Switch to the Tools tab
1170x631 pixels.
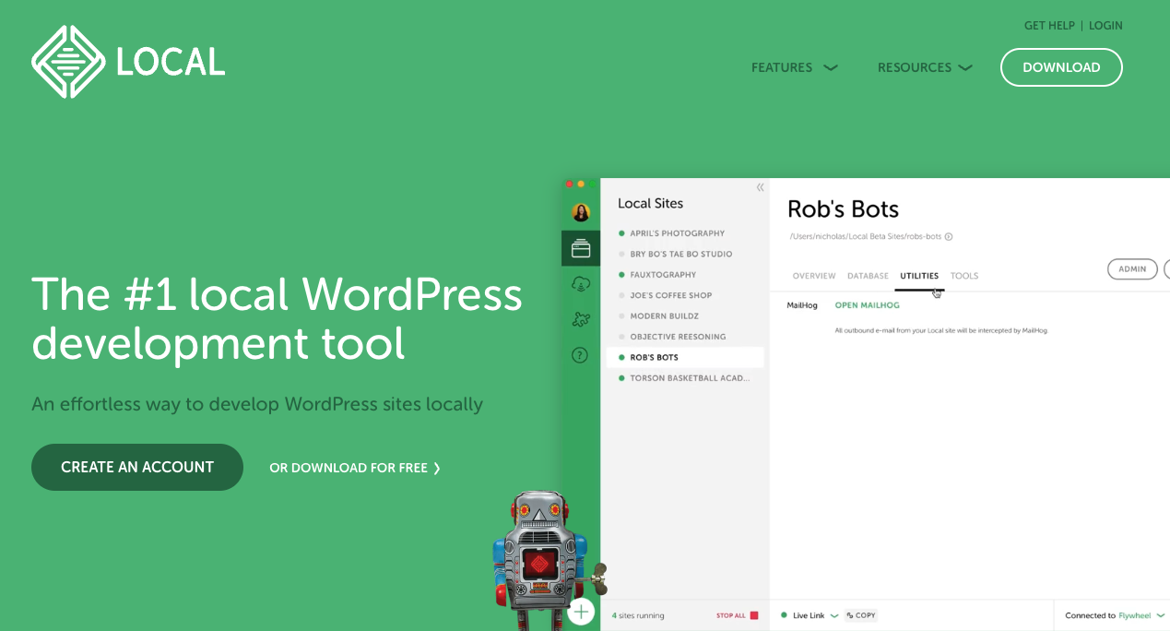[x=964, y=276]
